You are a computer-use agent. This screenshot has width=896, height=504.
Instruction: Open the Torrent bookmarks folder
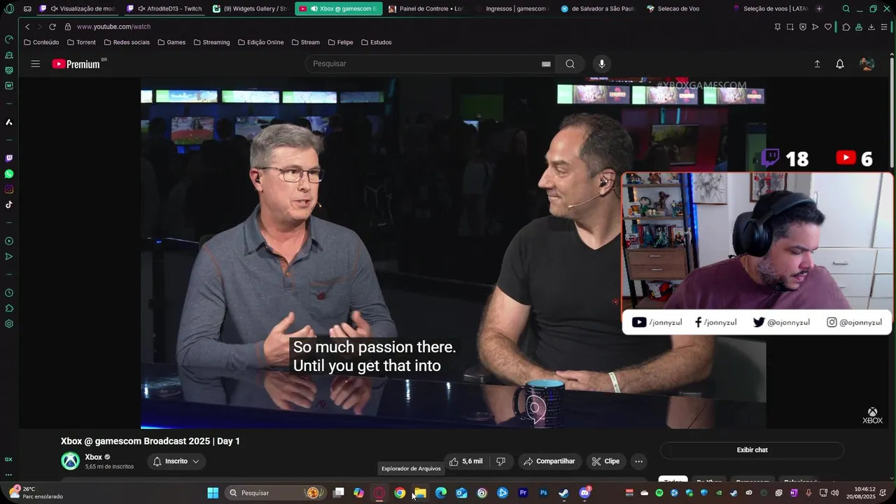coord(81,42)
